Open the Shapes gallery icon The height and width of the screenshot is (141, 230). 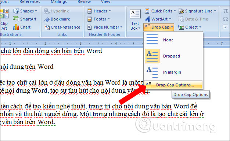[x=16, y=11]
